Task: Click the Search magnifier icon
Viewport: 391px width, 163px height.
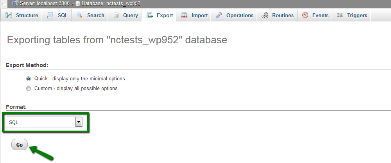Action: (x=79, y=16)
